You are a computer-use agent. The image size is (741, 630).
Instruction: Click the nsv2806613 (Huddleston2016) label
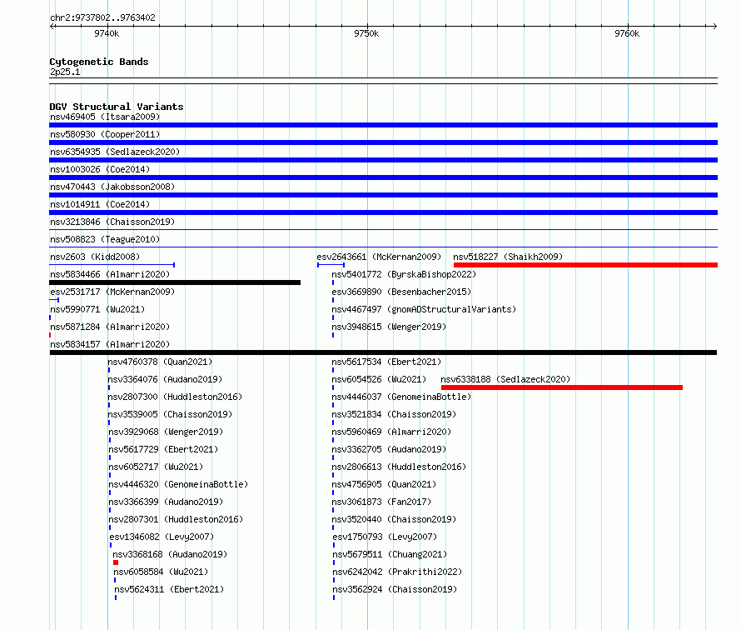click(x=399, y=467)
